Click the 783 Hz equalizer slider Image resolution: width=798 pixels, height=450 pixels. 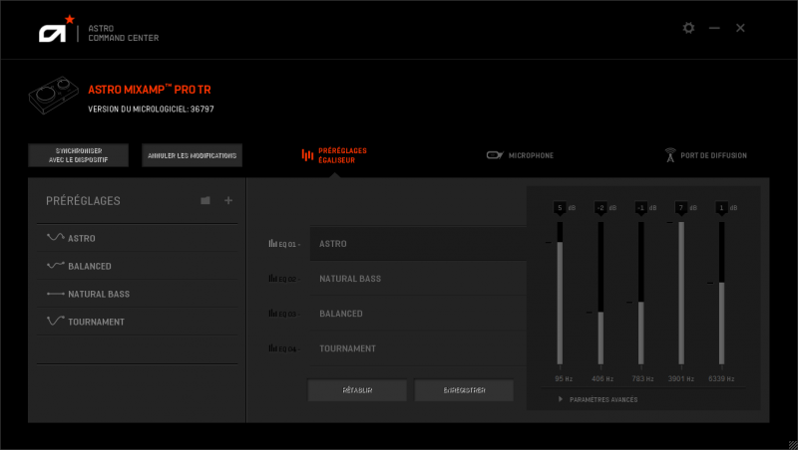click(640, 293)
